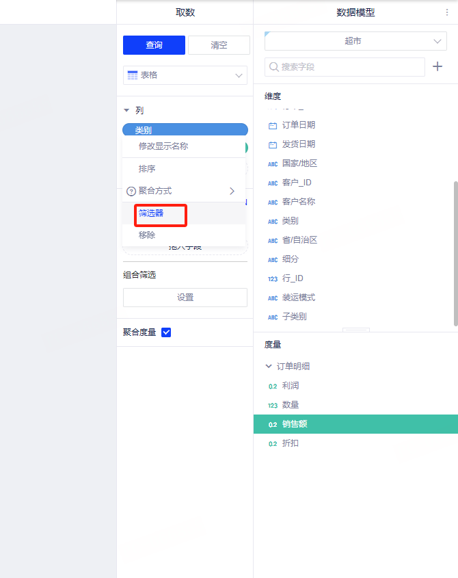Screen dimensions: 458x578
Task: Click the help icon beside 聚合方式
Action: [x=131, y=192]
